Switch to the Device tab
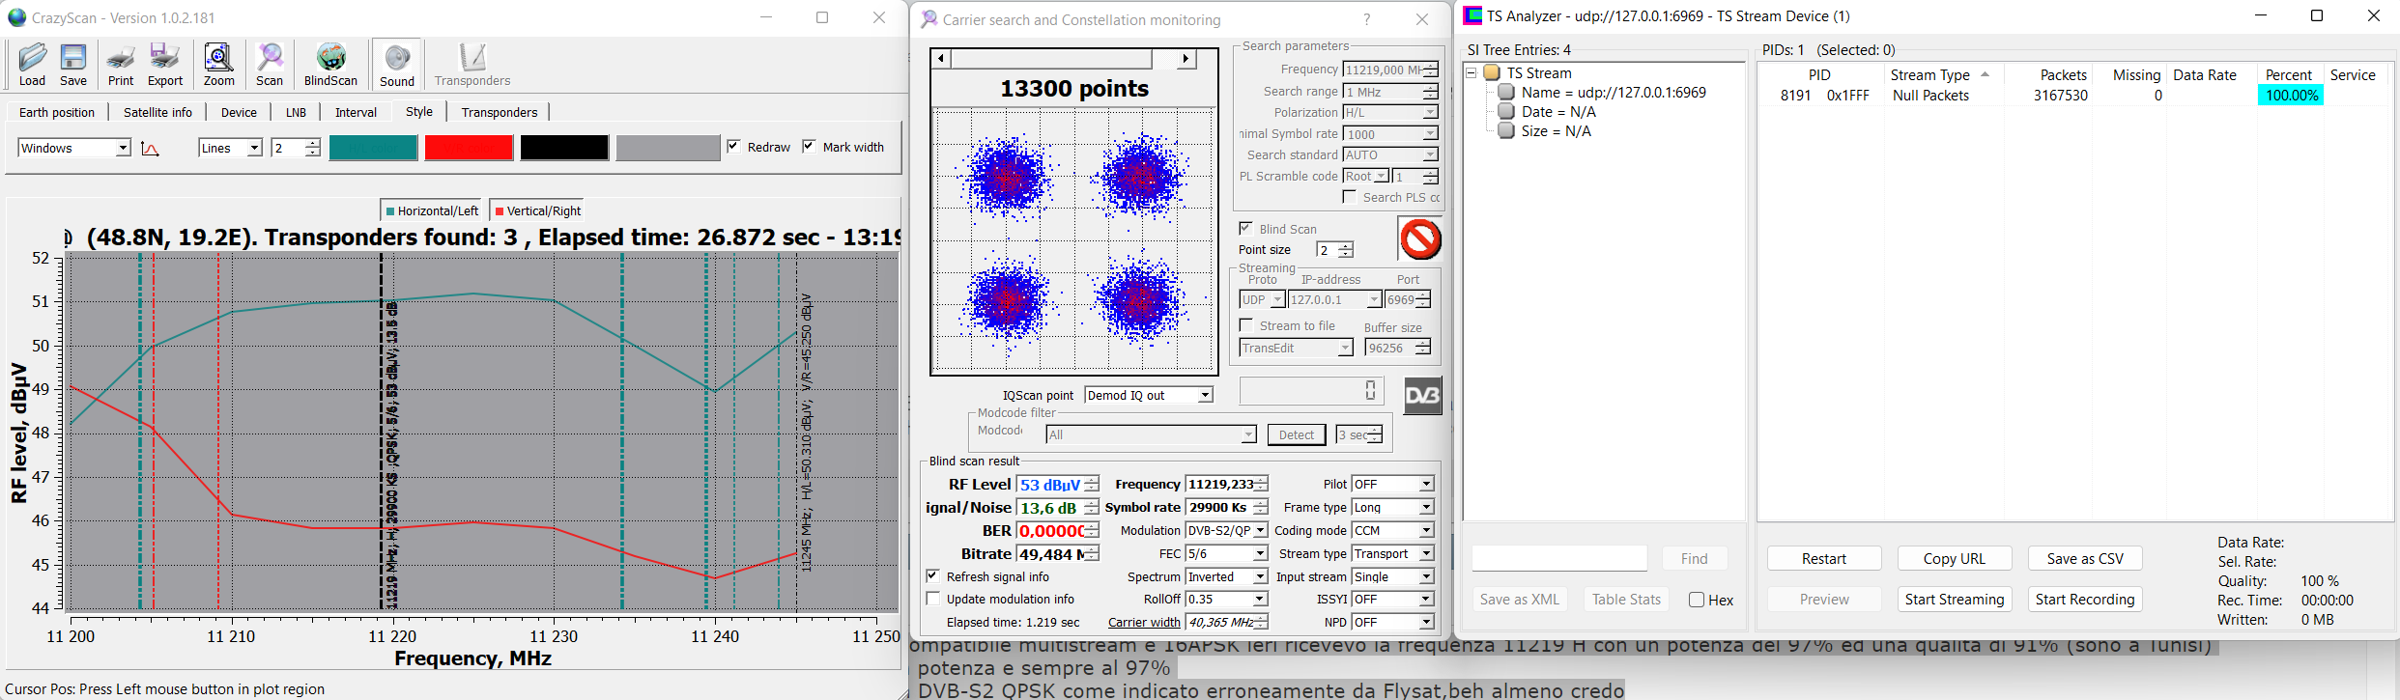 click(x=239, y=112)
